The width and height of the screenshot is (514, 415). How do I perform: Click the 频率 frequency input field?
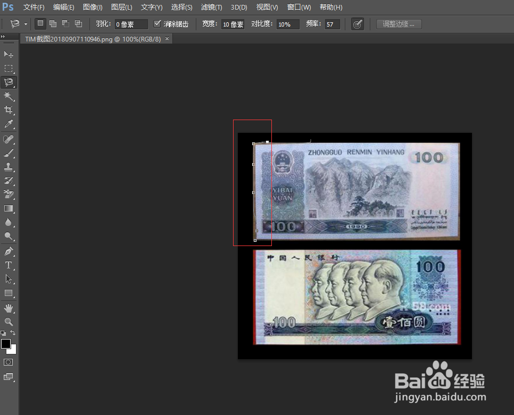click(333, 24)
